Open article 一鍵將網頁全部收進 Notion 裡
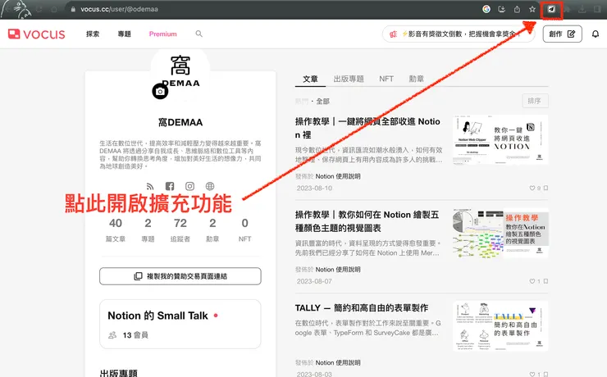Screen dimensions: 607x377 367,128
